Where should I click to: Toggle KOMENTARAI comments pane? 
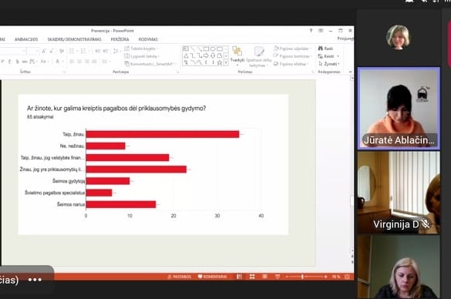(x=213, y=277)
